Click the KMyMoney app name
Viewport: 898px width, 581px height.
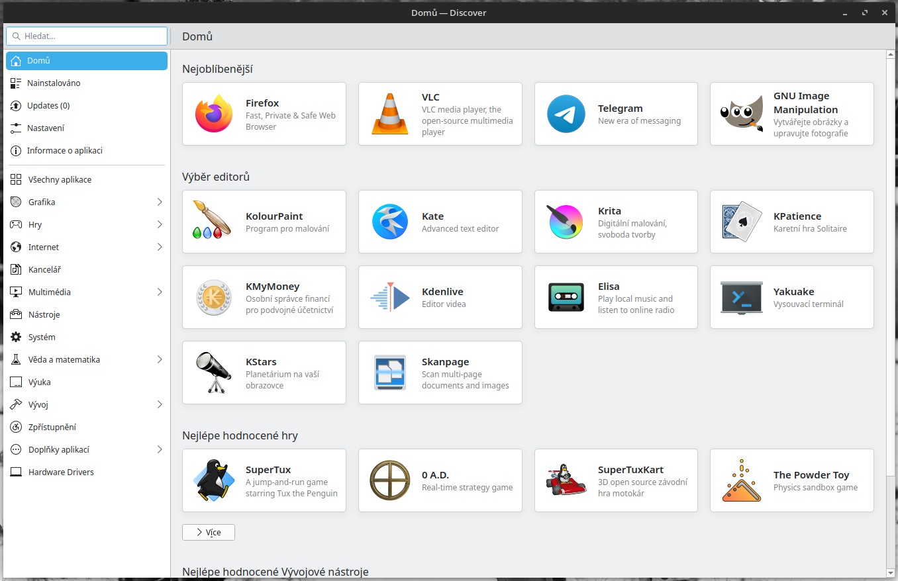coord(272,287)
